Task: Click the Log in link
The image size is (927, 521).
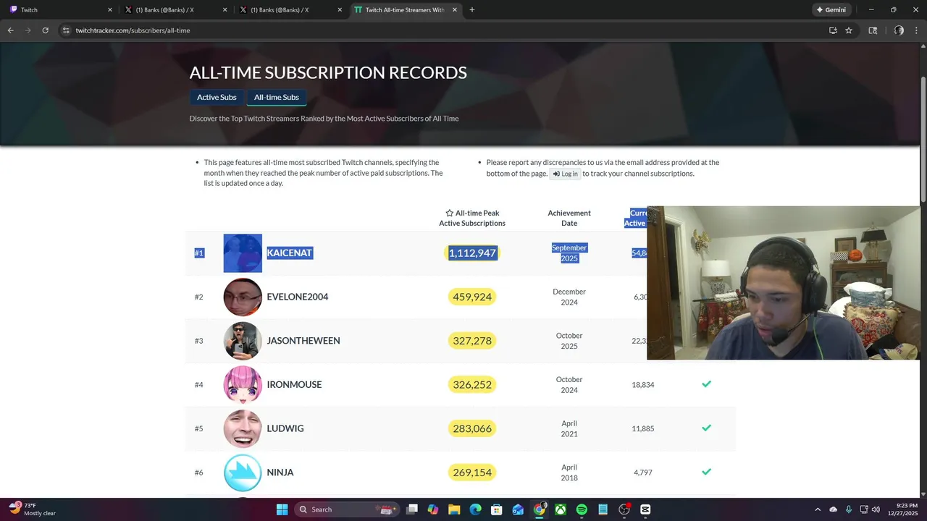Action: tap(566, 174)
